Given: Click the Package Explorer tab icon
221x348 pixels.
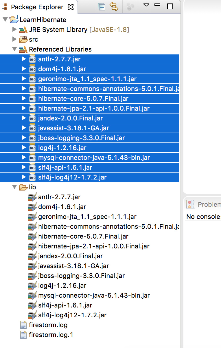Looking at the screenshot, I should coord(4,7).
